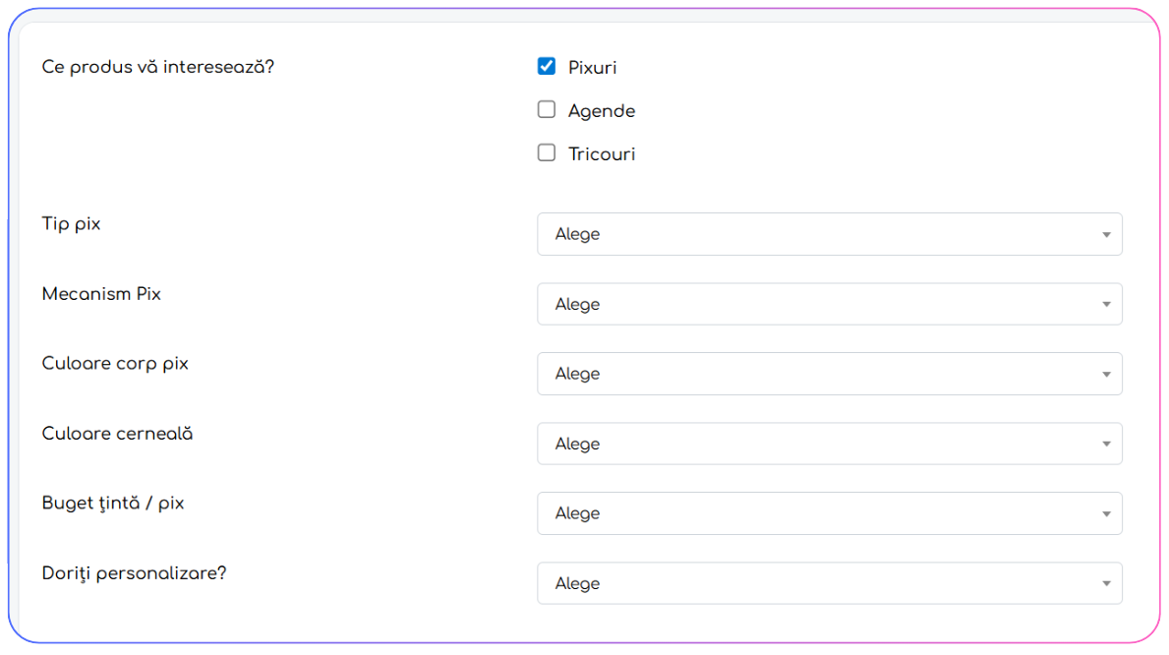Click the 'Culoare cerneală' field label

pyautogui.click(x=117, y=434)
